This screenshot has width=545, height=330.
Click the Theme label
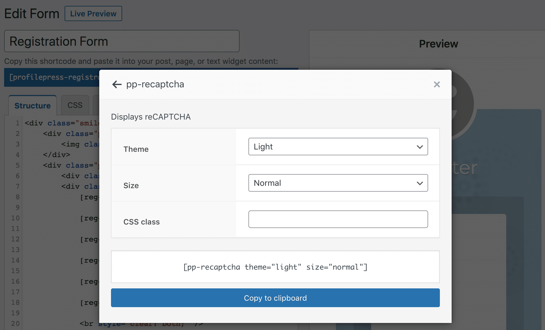pos(136,149)
